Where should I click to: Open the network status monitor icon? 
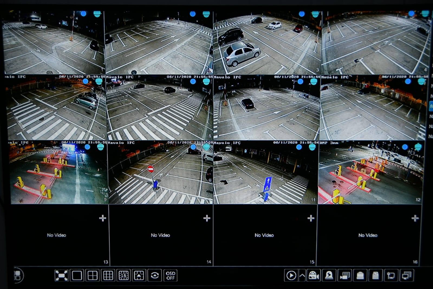(x=391, y=276)
